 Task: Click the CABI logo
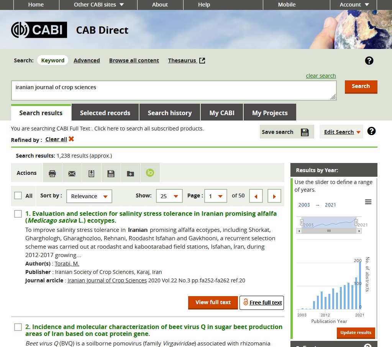pyautogui.click(x=39, y=30)
